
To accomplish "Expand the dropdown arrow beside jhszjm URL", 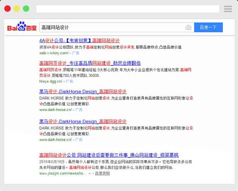I will (x=90, y=174).
